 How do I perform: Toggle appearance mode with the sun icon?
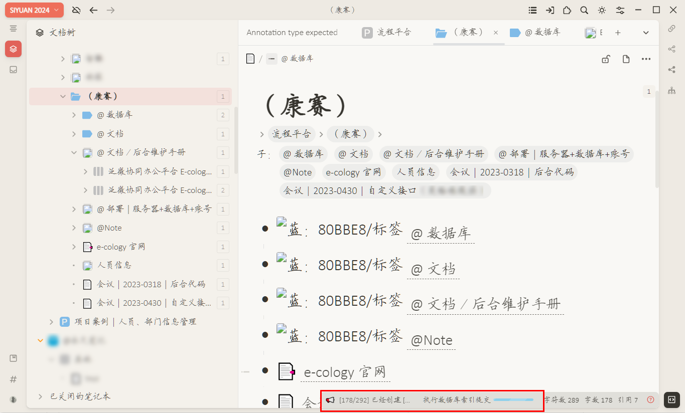(602, 10)
